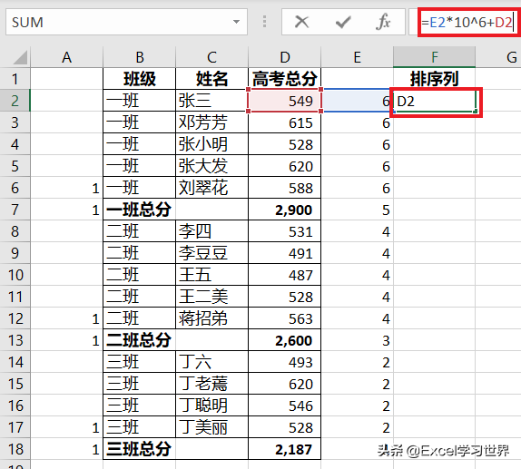Select score 491 in row 9
521x469 pixels.
[284, 253]
